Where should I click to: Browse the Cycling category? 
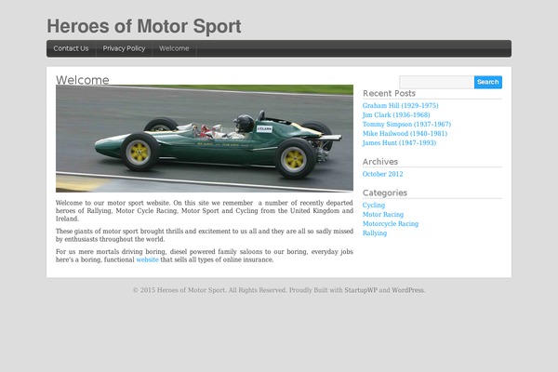pyautogui.click(x=374, y=205)
